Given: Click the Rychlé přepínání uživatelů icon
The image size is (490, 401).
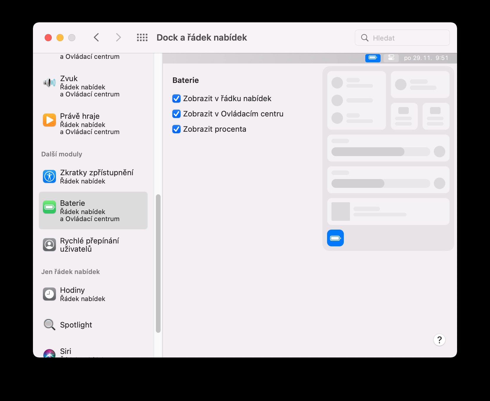Looking at the screenshot, I should (49, 245).
